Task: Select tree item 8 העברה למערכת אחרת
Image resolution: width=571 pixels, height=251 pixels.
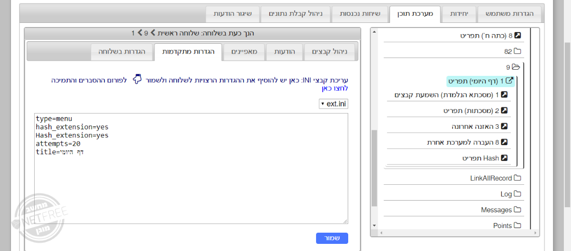Action: (x=468, y=142)
